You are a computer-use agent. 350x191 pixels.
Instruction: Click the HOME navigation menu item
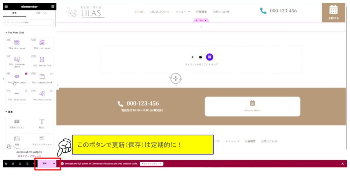pyautogui.click(x=139, y=12)
